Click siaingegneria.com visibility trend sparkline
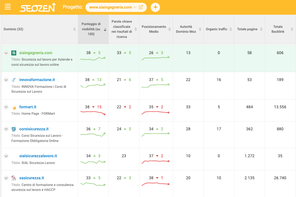 click(x=93, y=59)
